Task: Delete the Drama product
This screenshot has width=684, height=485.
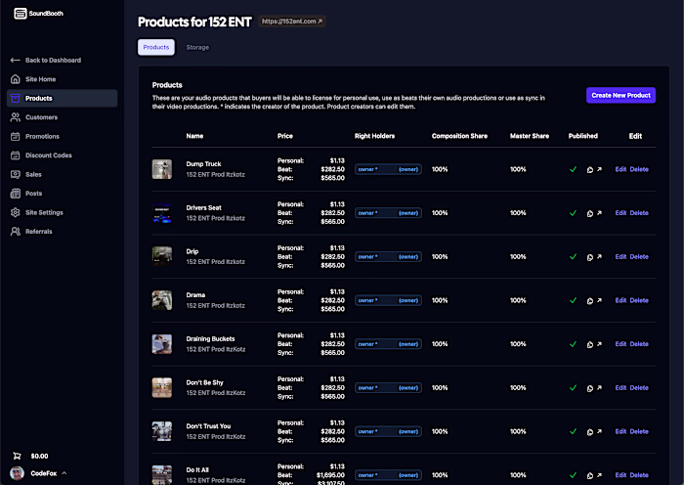Action: [x=639, y=300]
